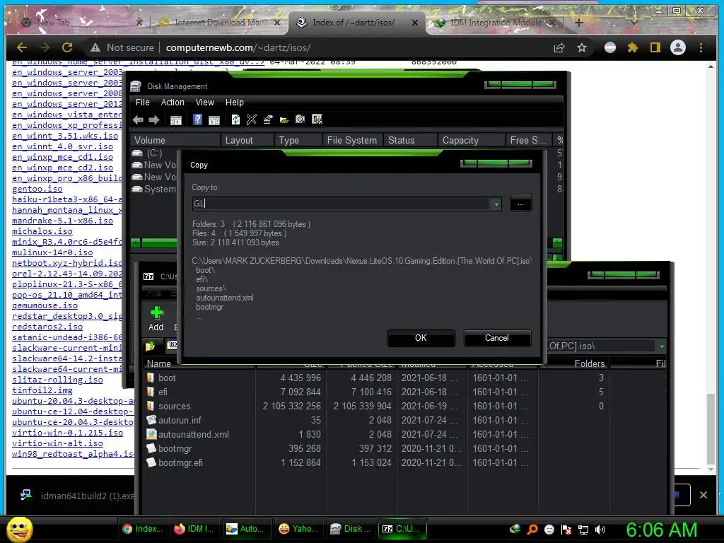Sort by the File System column header
The height and width of the screenshot is (543, 724).
click(352, 141)
